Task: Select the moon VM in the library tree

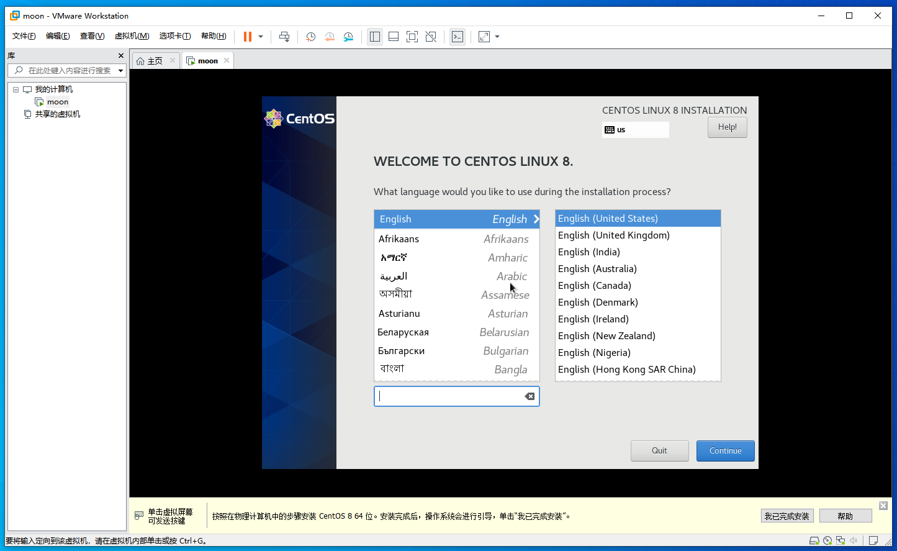Action: 58,102
